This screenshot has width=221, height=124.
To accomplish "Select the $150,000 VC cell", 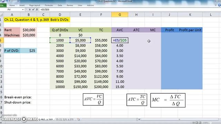I will [80, 87].
